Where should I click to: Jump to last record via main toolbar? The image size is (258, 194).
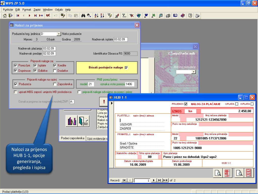click(35, 16)
